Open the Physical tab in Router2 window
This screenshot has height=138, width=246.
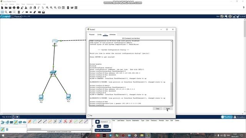(92, 34)
